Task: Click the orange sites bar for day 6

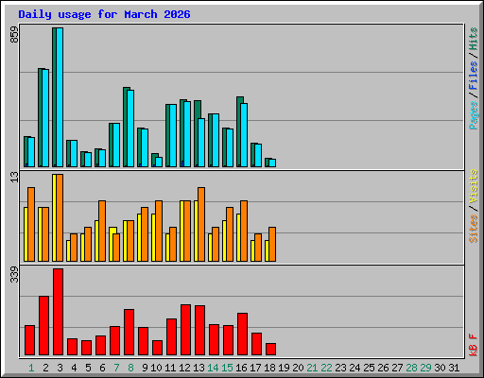Action: click(x=102, y=231)
